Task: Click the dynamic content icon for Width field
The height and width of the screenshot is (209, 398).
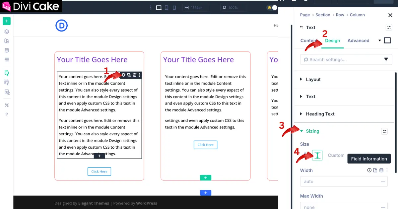Action: [381, 170]
